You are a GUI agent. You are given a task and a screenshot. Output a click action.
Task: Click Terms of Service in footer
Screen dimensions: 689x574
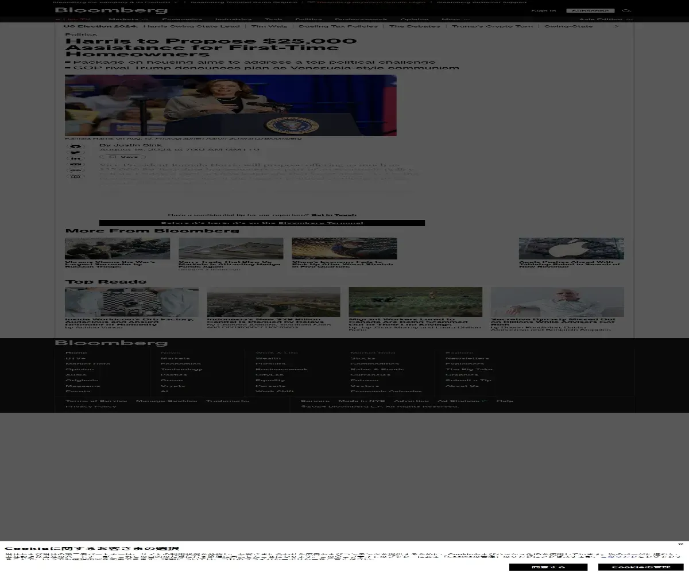(96, 401)
